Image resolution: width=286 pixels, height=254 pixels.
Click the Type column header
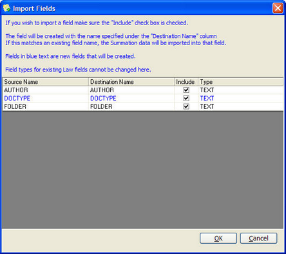click(240, 82)
